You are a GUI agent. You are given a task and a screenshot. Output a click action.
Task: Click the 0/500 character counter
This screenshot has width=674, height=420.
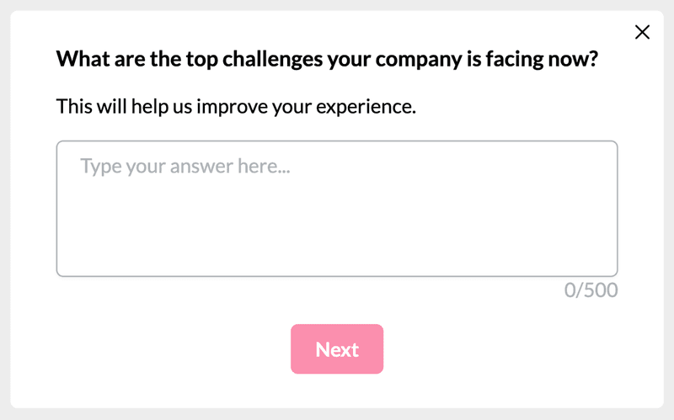click(x=591, y=291)
